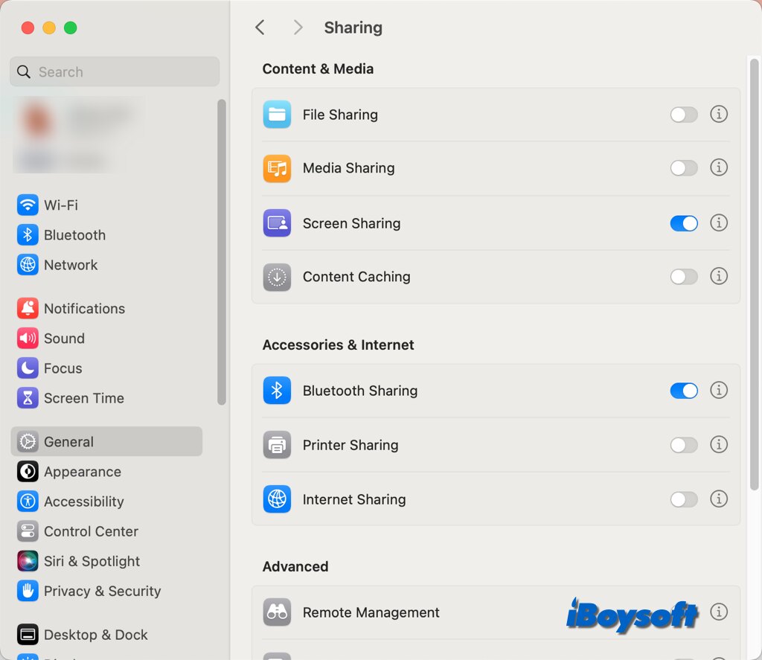This screenshot has height=660, width=762.
Task: Click the Screen Sharing icon
Action: click(277, 223)
